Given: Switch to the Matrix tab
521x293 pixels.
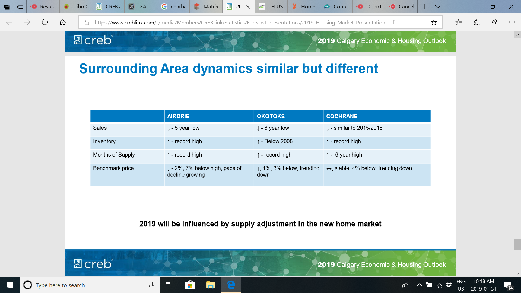Looking at the screenshot, I should (206, 7).
